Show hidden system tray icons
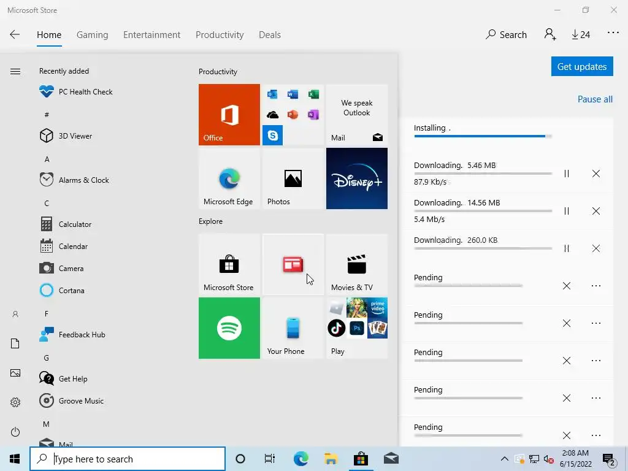Image resolution: width=628 pixels, height=471 pixels. pyautogui.click(x=505, y=459)
